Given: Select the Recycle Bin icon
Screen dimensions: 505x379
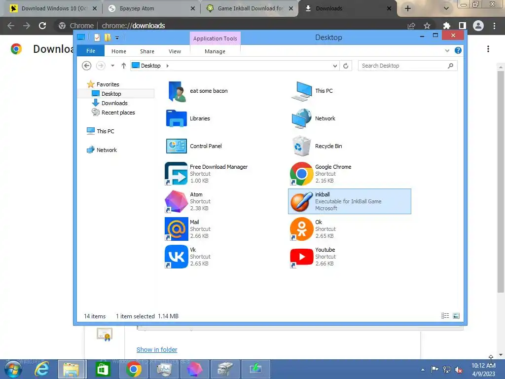Looking at the screenshot, I should [301, 146].
